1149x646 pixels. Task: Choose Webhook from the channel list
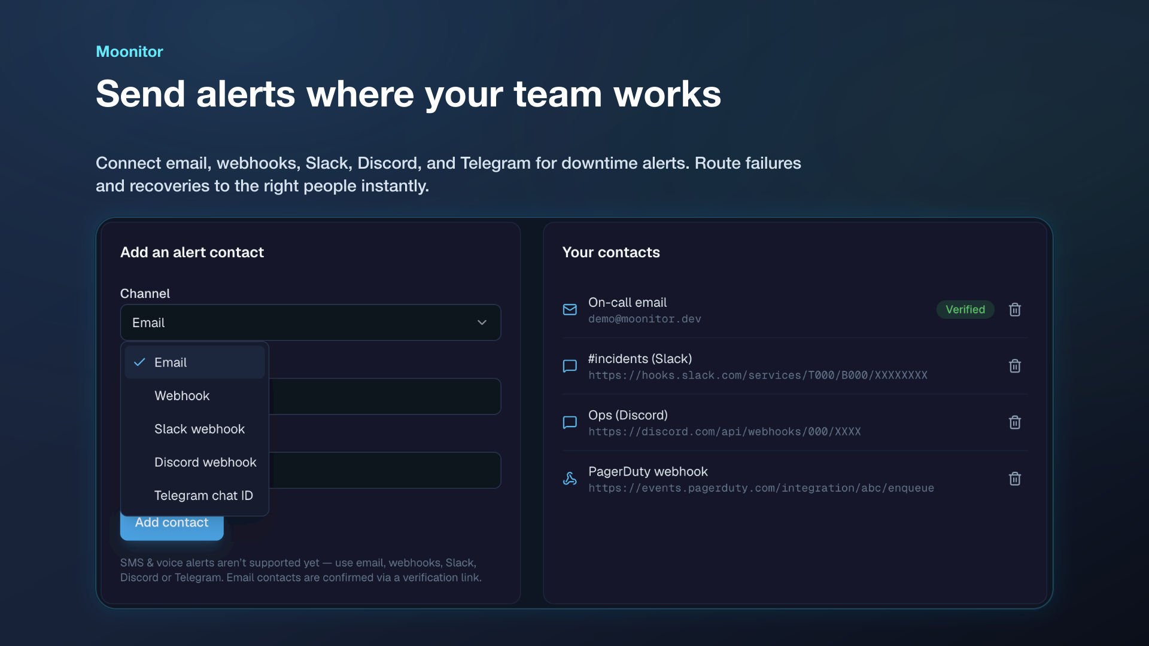194,396
